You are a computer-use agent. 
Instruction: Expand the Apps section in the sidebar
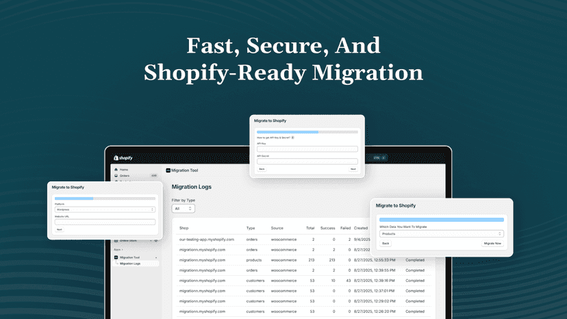(x=118, y=250)
